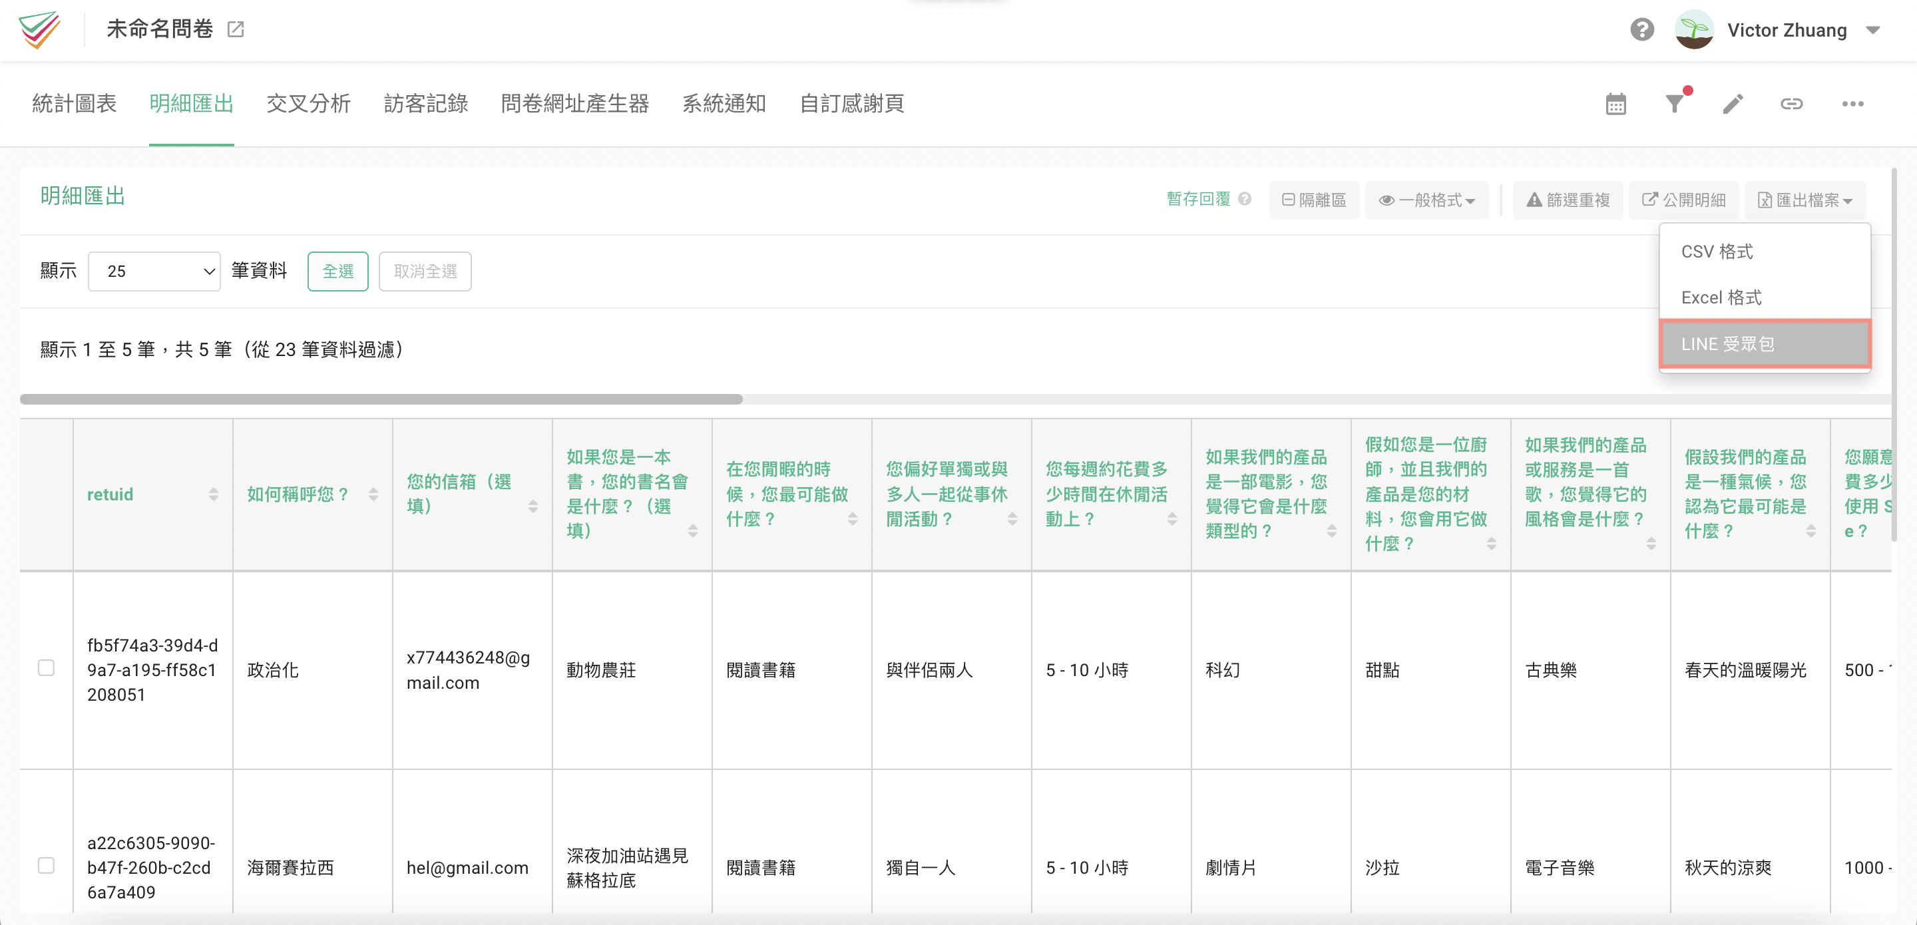Sort by 如果我們的產品是一部電影 column arrows
Viewport: 1917px width, 925px height.
[x=1332, y=530]
